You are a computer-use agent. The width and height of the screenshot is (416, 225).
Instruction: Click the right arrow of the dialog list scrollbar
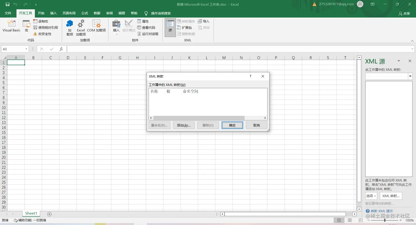coord(265,118)
